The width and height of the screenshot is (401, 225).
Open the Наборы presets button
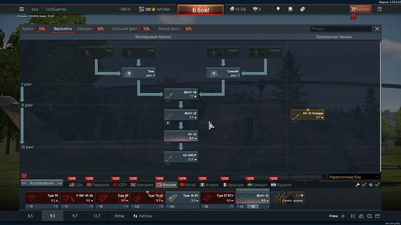143,216
